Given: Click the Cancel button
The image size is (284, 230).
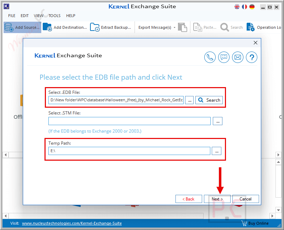Looking at the screenshot, I should coord(246,199).
